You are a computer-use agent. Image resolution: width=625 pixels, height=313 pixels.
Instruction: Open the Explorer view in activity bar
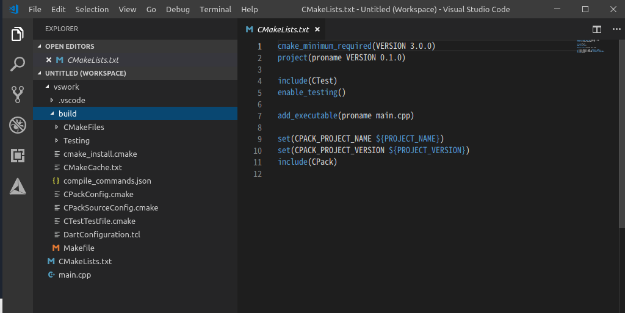click(17, 35)
